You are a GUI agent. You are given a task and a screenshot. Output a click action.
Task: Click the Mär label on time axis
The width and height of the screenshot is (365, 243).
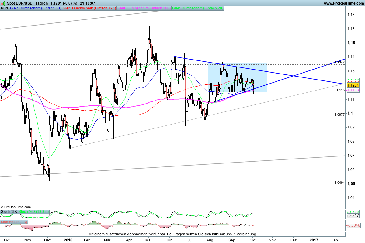(x=107, y=240)
